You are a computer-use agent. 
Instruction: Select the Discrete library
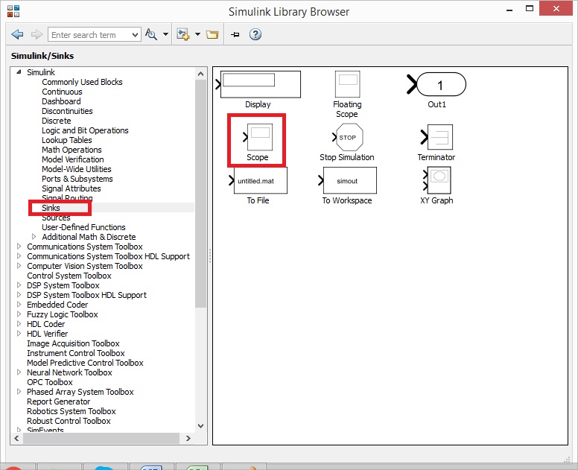tap(57, 121)
